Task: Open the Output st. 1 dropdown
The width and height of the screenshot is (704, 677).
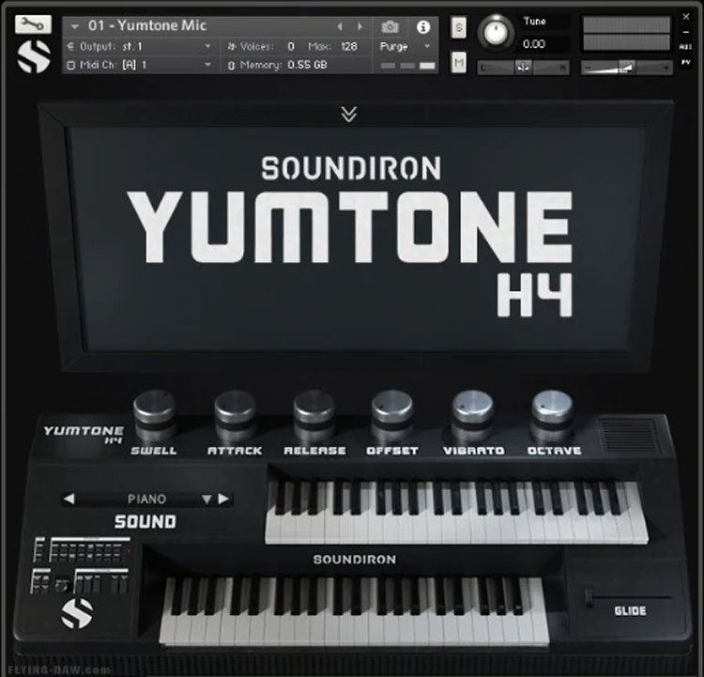Action: pyautogui.click(x=139, y=46)
